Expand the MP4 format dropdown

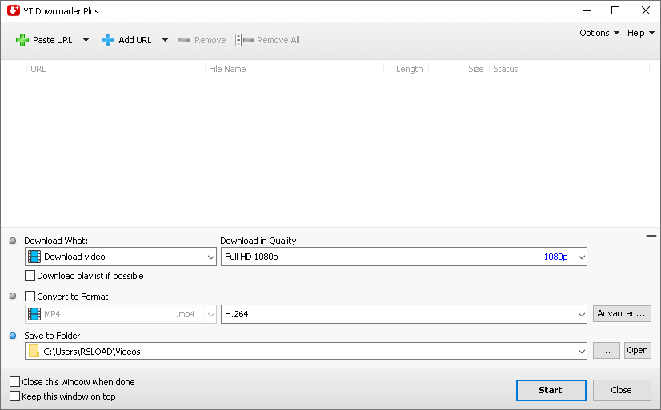210,314
